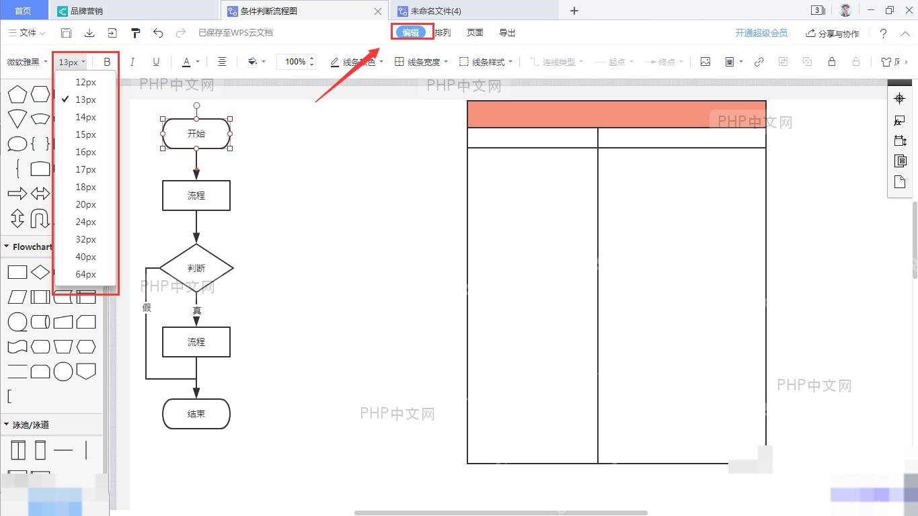Image resolution: width=918 pixels, height=516 pixels.
Task: Open the font color picker
Action: pyautogui.click(x=191, y=62)
